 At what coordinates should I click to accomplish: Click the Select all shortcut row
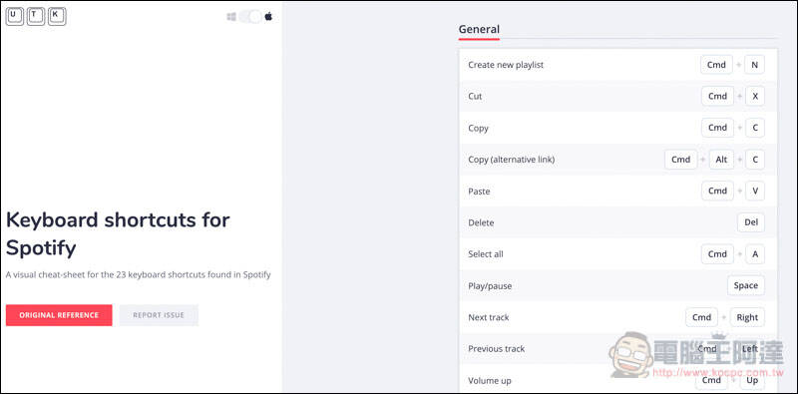(x=617, y=254)
